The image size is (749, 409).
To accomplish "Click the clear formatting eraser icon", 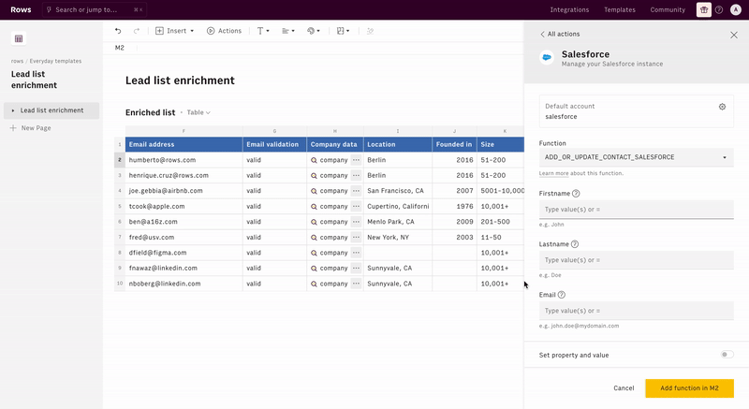I will coord(370,31).
